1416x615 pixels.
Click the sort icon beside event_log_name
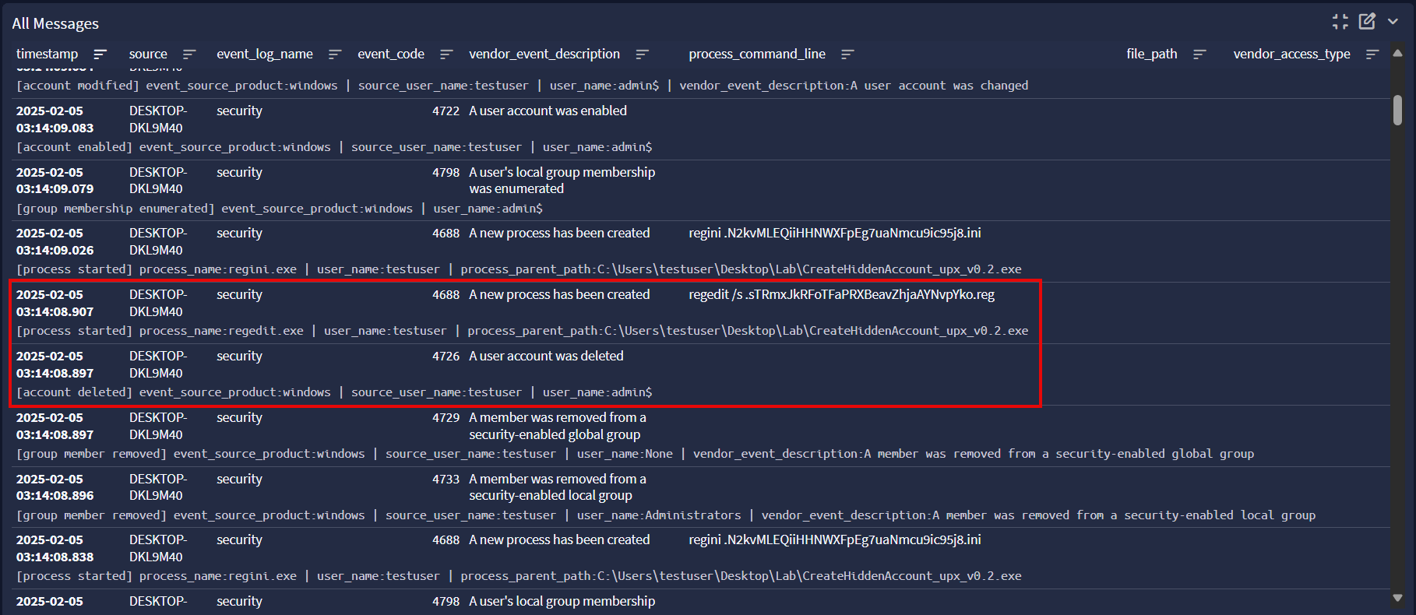335,54
